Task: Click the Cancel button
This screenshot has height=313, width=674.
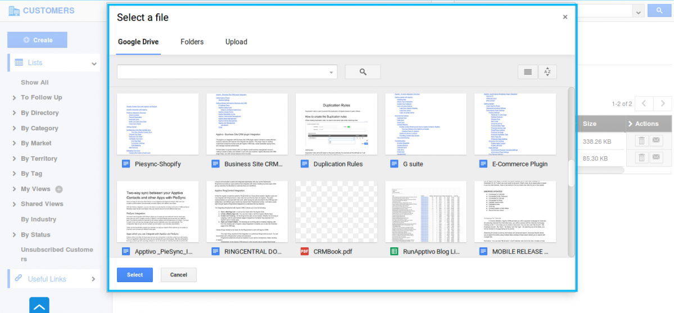Action: click(x=178, y=275)
